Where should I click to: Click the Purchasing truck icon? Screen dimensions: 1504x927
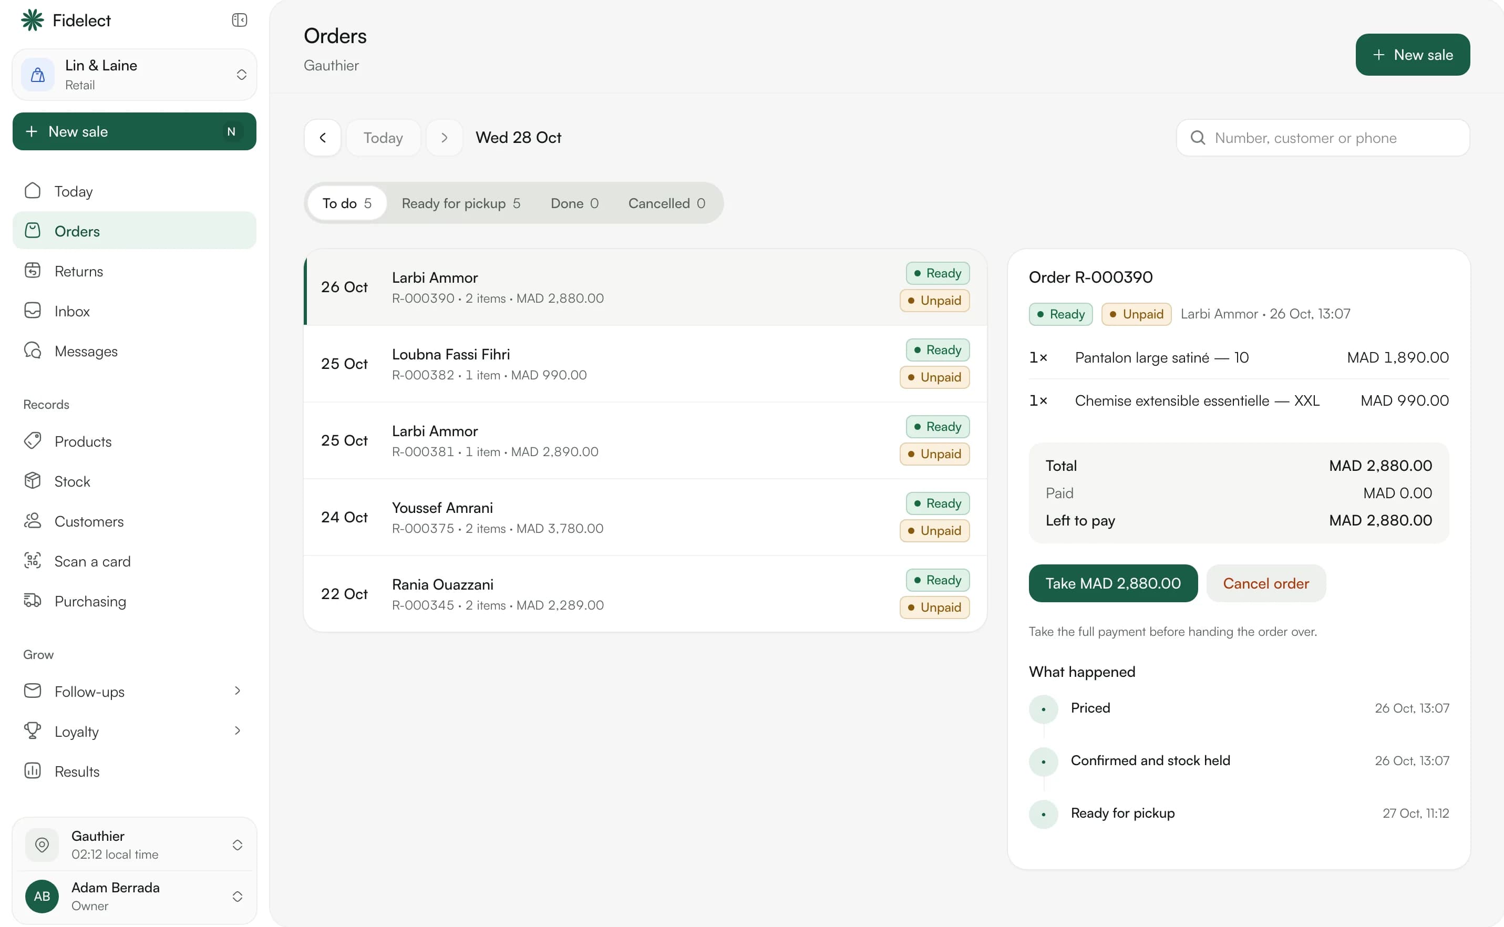pos(33,600)
